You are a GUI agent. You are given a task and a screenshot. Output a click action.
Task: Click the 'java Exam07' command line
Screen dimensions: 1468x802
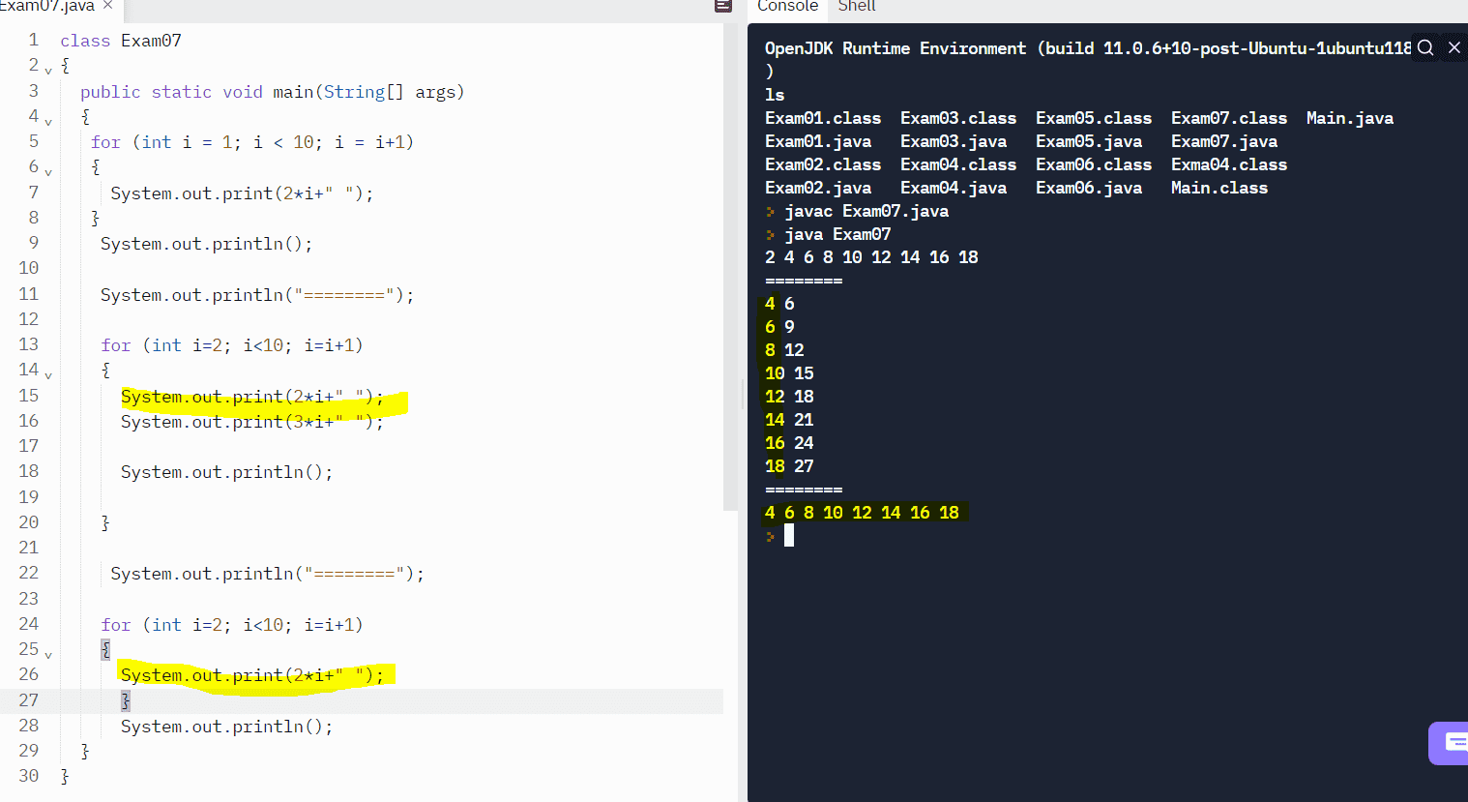point(837,234)
